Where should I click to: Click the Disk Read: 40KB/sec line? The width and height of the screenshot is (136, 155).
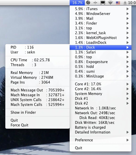101,118
